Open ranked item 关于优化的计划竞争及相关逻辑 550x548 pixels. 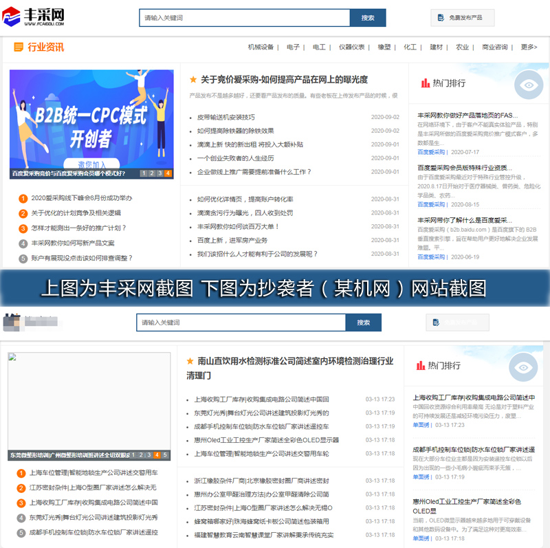point(76,213)
